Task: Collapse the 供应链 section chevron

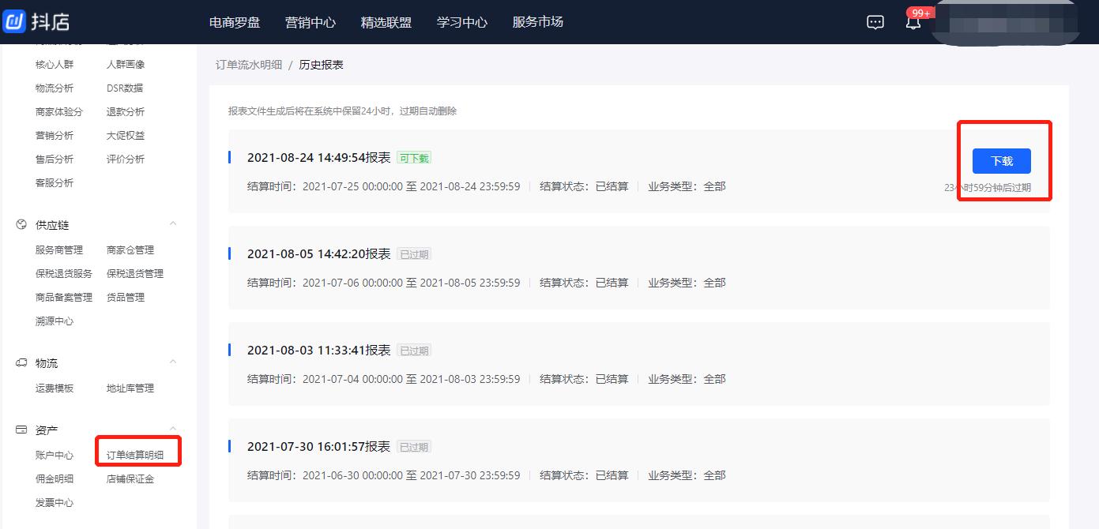Action: (173, 224)
